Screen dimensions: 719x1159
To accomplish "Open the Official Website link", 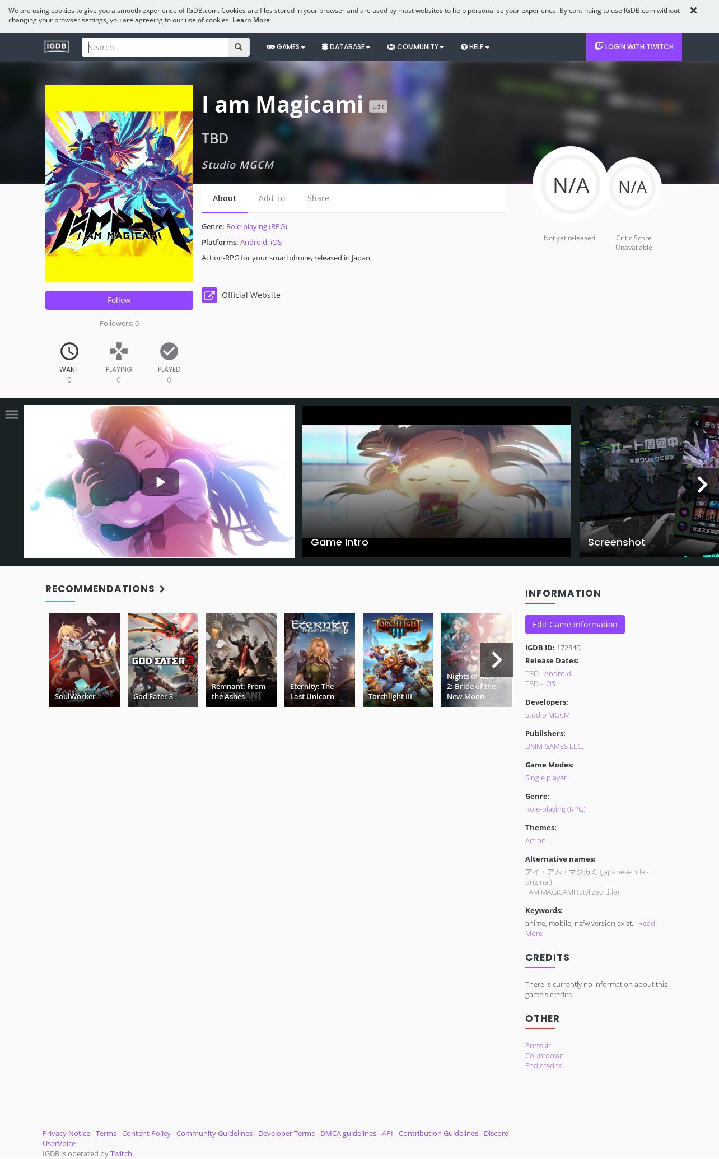I will [251, 295].
